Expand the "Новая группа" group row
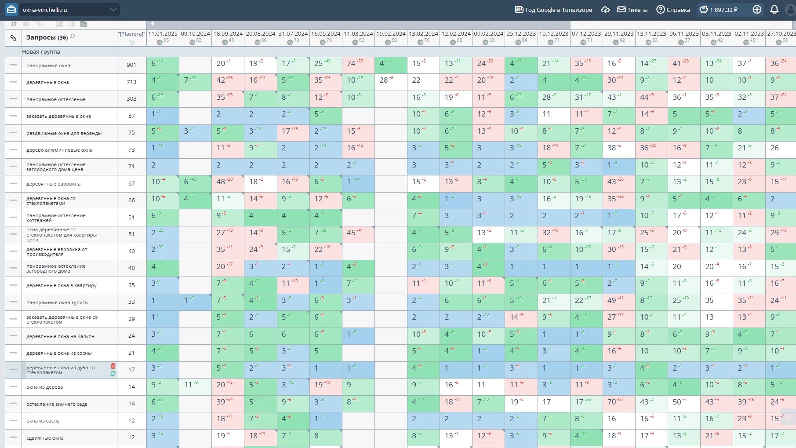Screen dimensions: 796x448 [x=41, y=52]
